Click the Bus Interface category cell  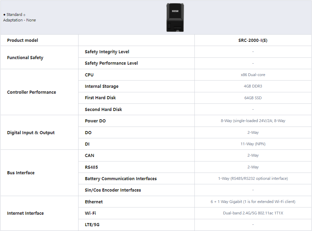pyautogui.click(x=21, y=173)
